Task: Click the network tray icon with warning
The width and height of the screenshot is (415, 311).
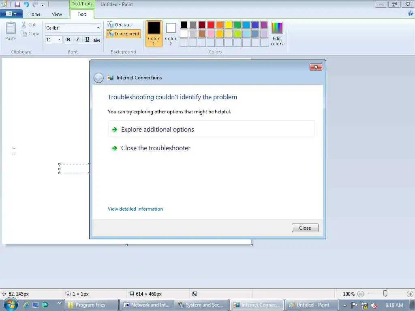Action: pyautogui.click(x=364, y=305)
